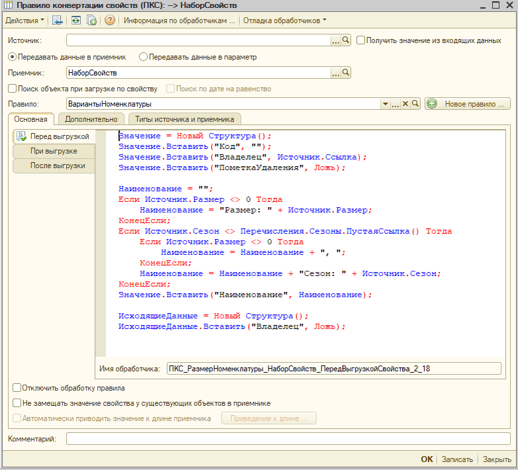Confirm with the OK button
Viewport: 518px width, 470px height.
click(427, 459)
